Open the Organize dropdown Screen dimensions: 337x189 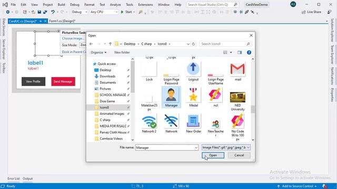coord(98,52)
